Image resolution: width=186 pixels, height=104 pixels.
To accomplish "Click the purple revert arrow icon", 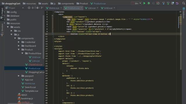I will [x=177, y=3].
